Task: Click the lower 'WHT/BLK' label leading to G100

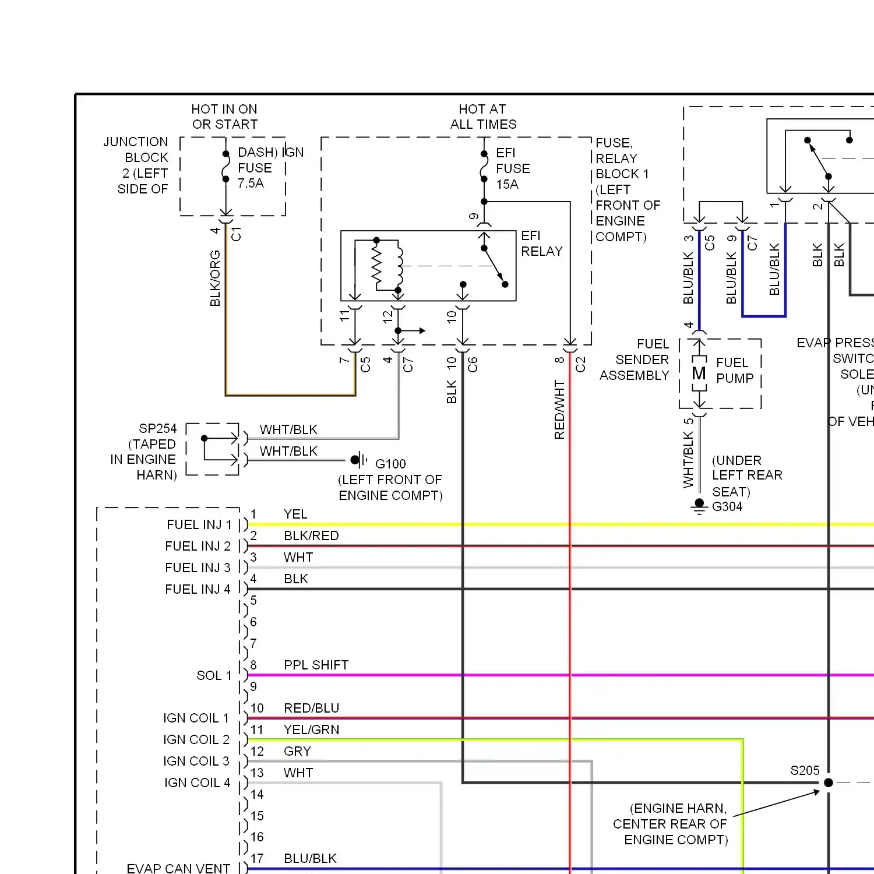Action: [x=288, y=451]
